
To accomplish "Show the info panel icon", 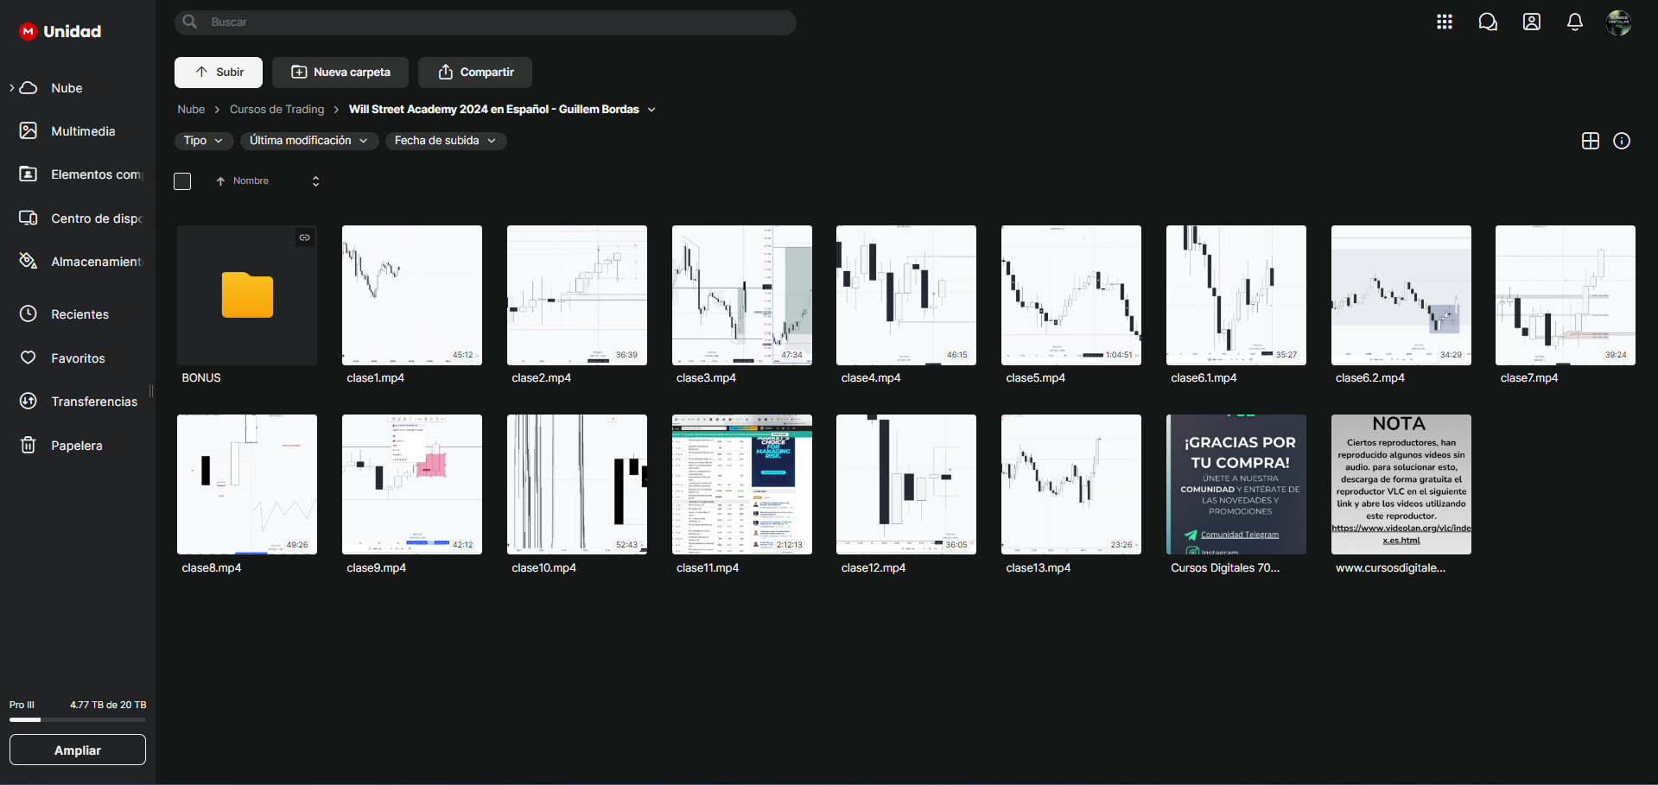I will tap(1622, 141).
